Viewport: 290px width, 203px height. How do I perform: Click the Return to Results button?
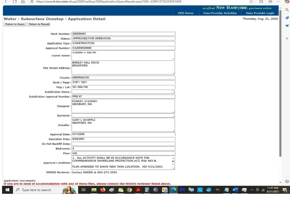click(x=39, y=24)
